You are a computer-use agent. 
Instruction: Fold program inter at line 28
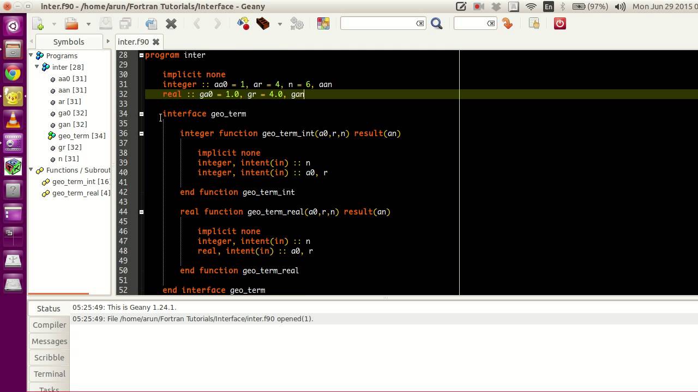click(x=141, y=55)
